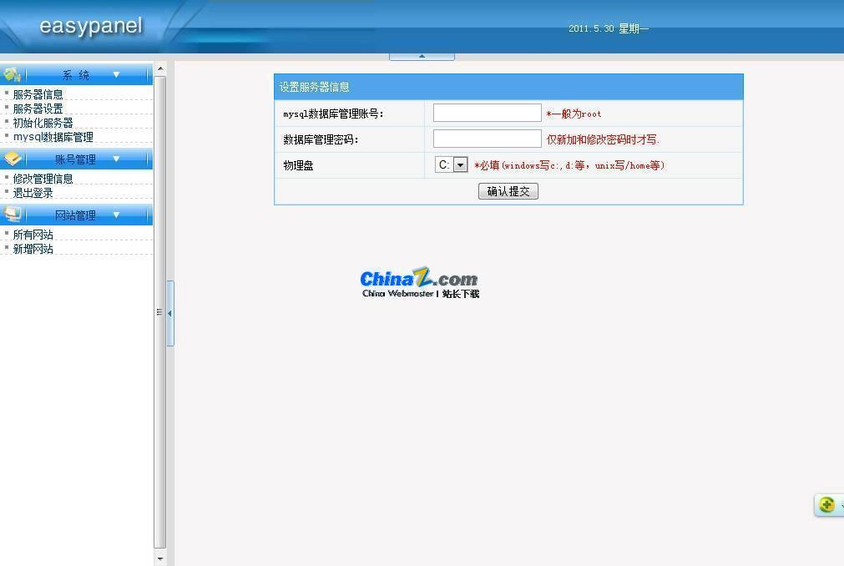Focus the 数据库管理密码 input field
The image size is (844, 566).
[x=488, y=139]
